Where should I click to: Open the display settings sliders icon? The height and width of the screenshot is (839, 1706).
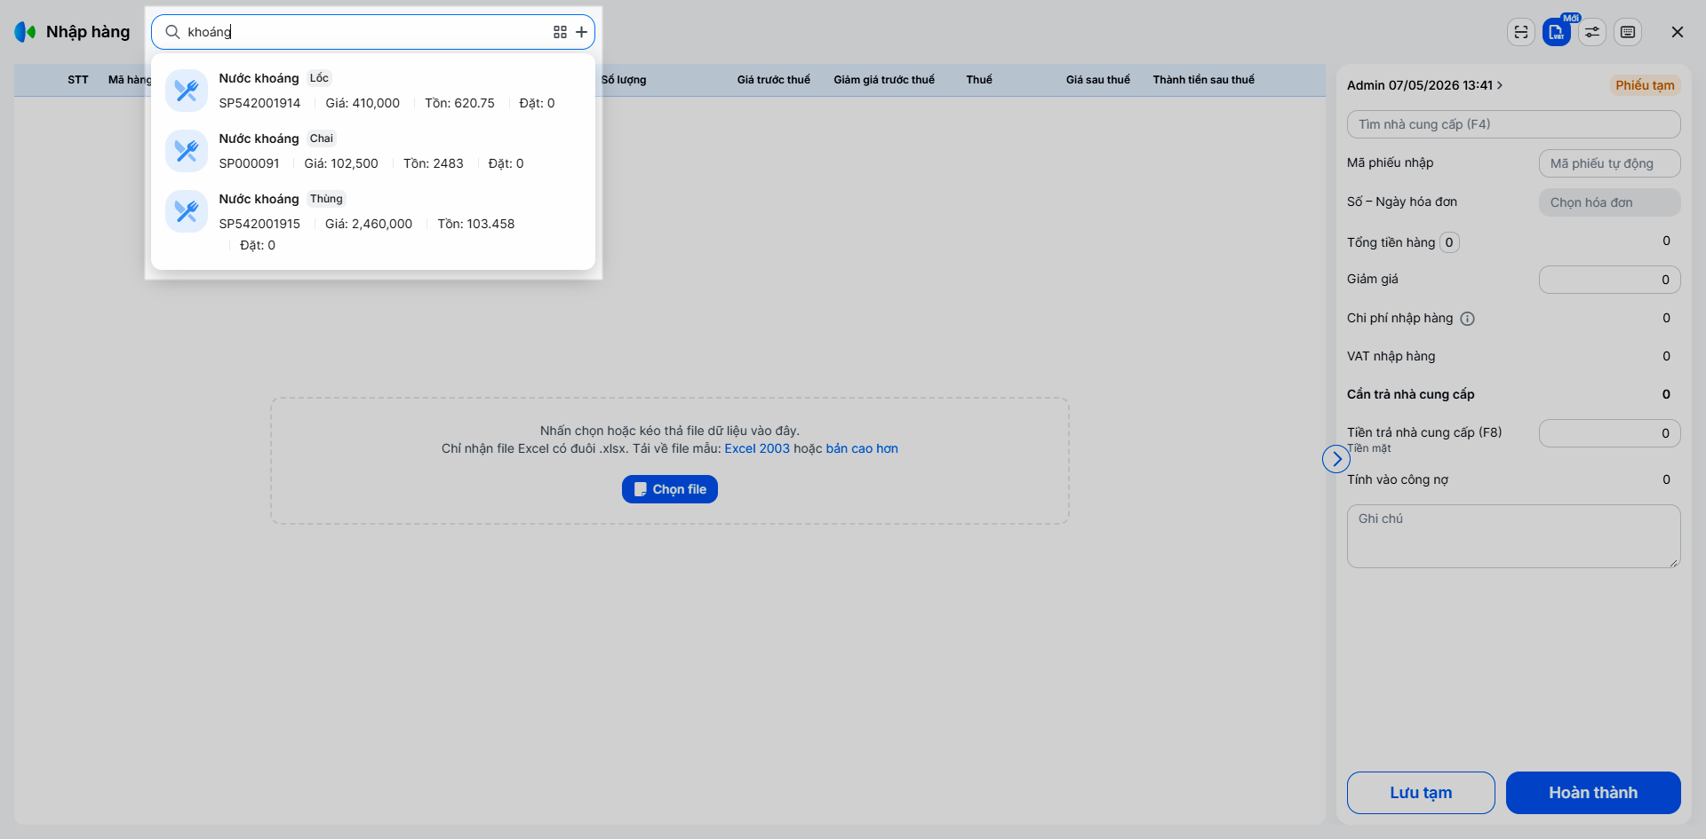coord(1592,32)
